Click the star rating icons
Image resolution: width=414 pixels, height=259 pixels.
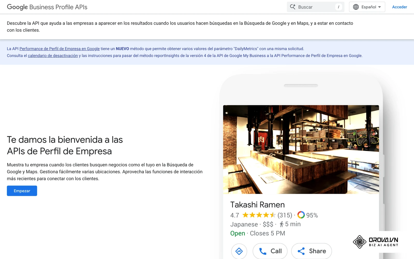[259, 215]
